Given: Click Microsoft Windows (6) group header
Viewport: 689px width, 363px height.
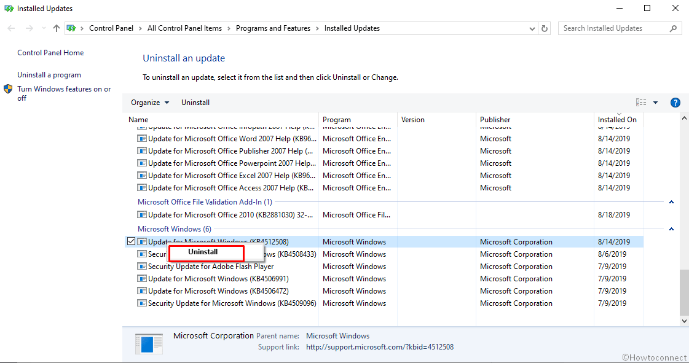Looking at the screenshot, I should [175, 229].
